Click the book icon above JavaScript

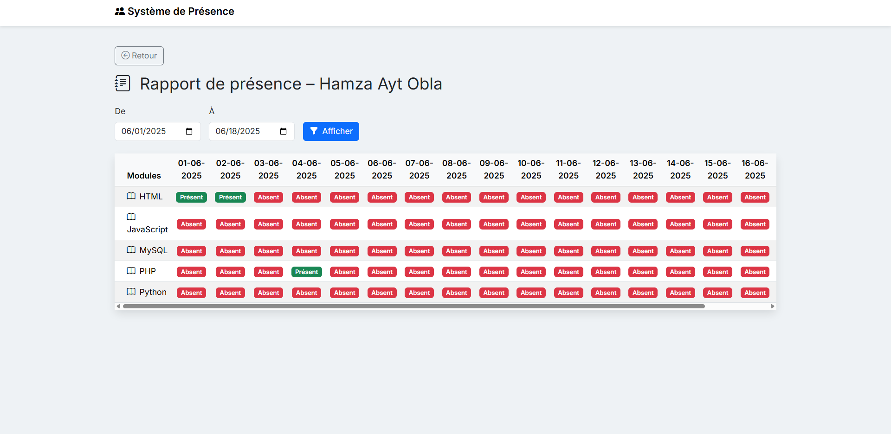tap(131, 217)
